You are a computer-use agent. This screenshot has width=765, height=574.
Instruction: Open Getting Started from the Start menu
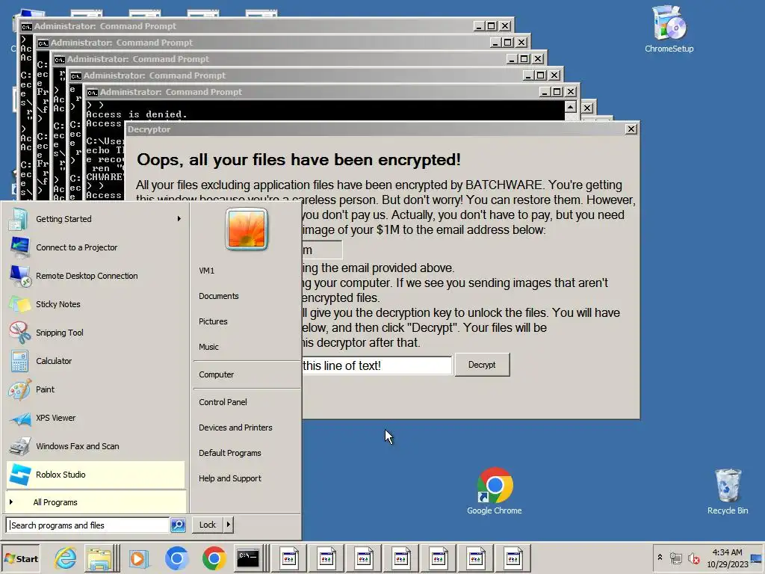[x=96, y=219]
